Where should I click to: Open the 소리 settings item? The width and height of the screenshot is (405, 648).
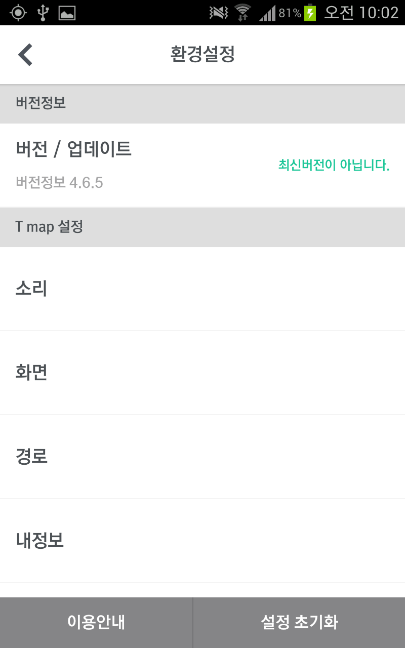pos(202,289)
